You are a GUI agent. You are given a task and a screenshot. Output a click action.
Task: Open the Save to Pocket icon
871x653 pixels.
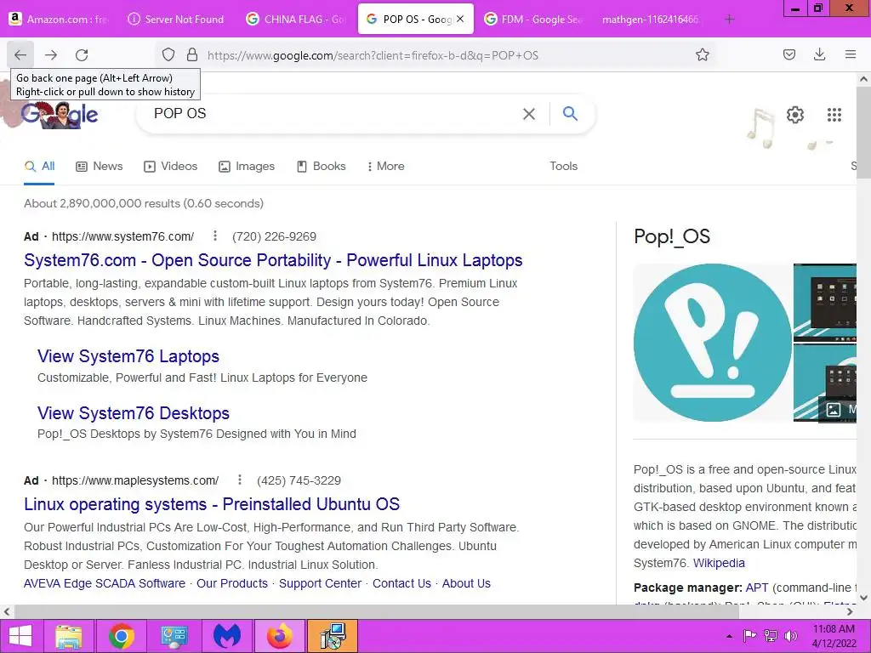click(788, 54)
